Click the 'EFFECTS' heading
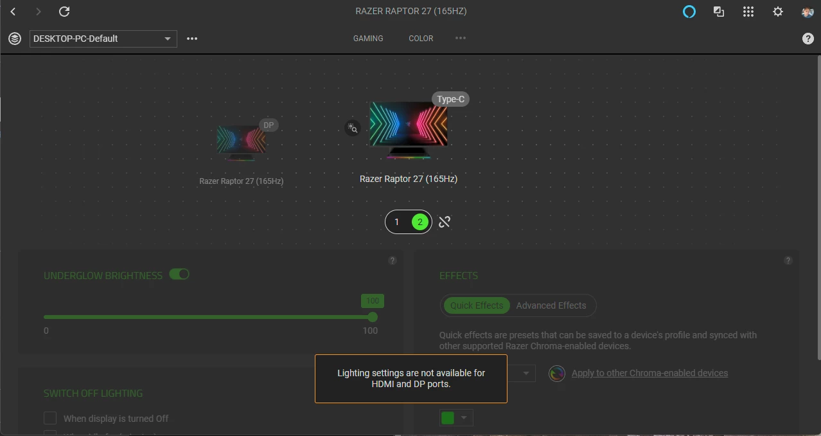Image resolution: width=821 pixels, height=436 pixels. [x=459, y=275]
